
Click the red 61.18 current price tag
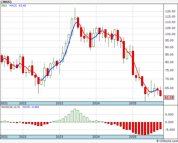169,97
